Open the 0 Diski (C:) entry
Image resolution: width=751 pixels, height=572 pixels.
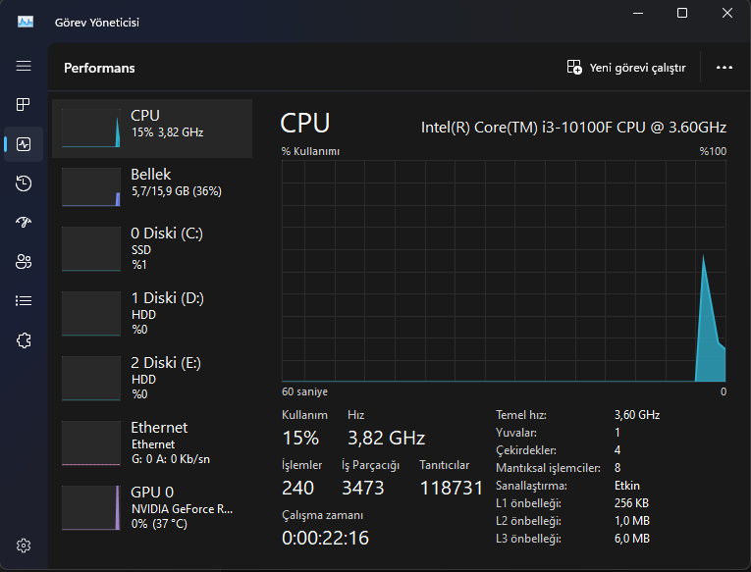[x=152, y=248]
